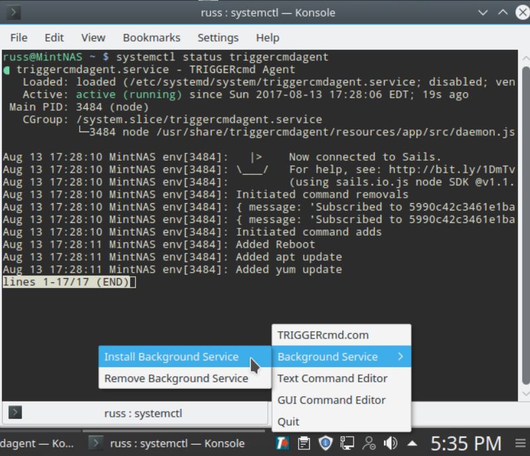Open Text Command Editor
The image size is (530, 456).
(x=342, y=378)
